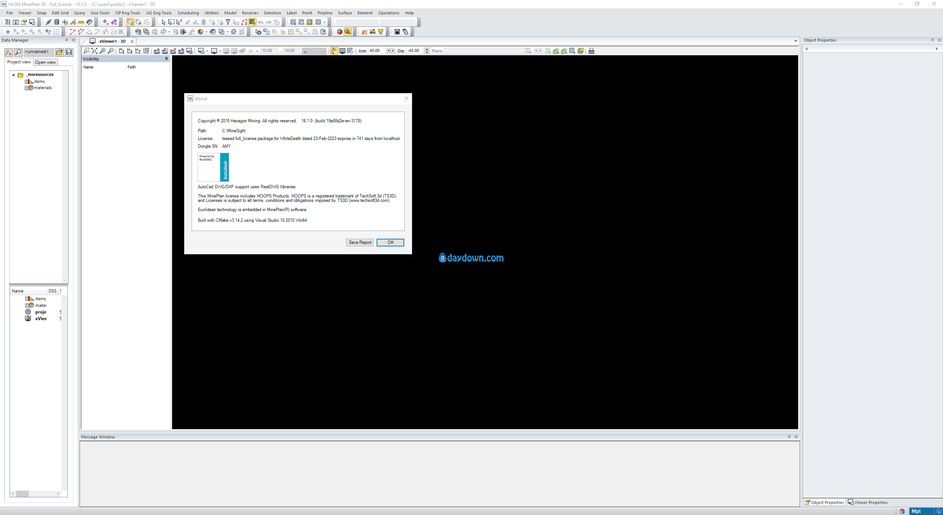This screenshot has width=943, height=515.
Task: Toggle the 2D mode button in viewer toolbar
Action: [x=226, y=51]
